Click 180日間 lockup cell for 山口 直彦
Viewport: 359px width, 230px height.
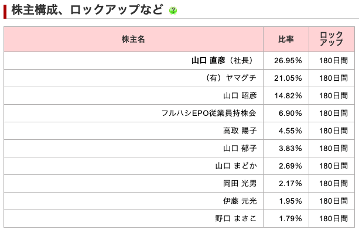[331, 60]
